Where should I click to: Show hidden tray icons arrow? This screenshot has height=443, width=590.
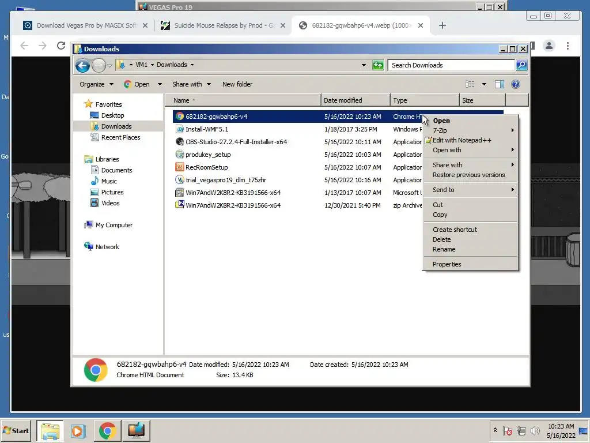click(x=495, y=430)
